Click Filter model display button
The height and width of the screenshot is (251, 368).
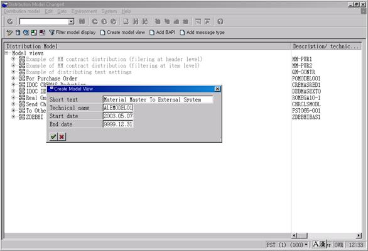click(72, 33)
